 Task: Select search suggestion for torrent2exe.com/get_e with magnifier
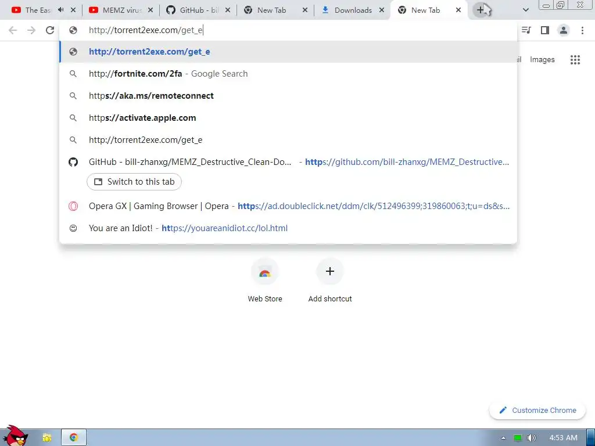point(288,139)
